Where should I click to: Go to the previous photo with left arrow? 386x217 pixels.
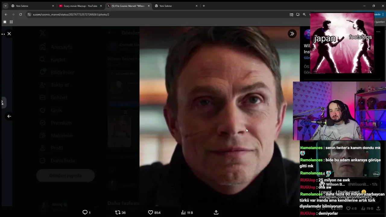9,116
